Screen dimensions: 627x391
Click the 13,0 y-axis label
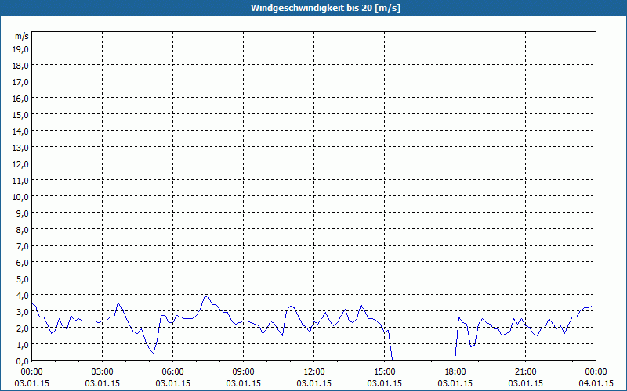[x=22, y=148]
